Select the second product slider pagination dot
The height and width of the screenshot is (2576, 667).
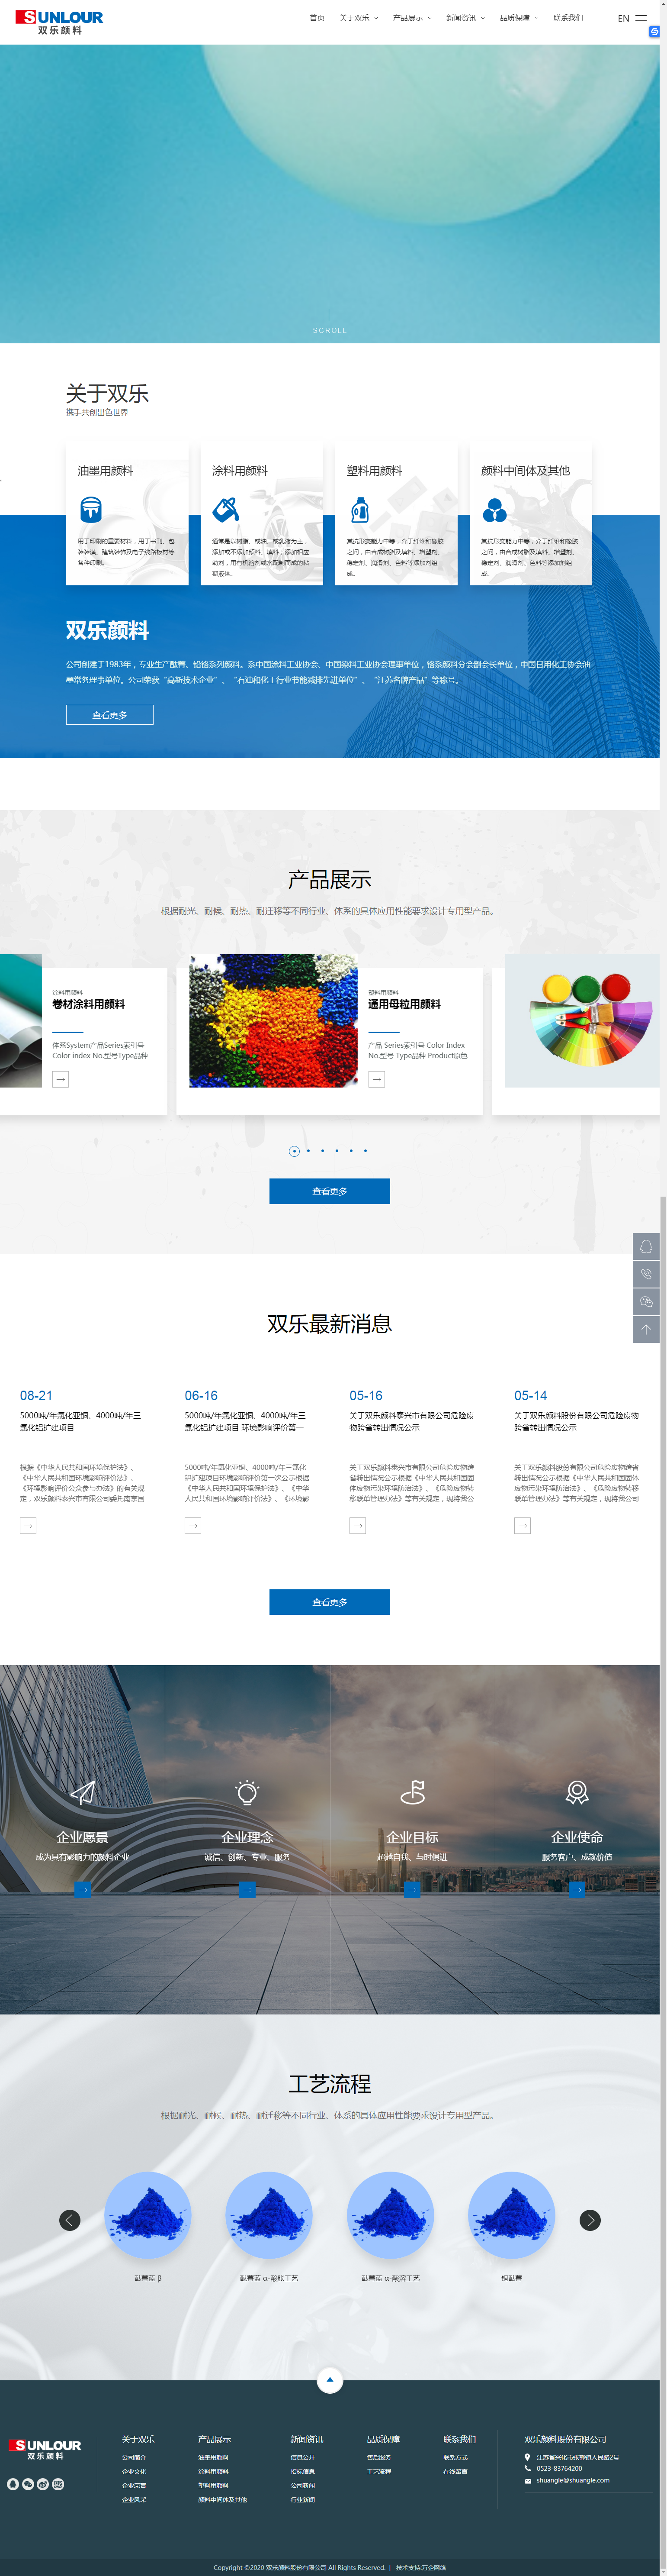coord(308,1151)
